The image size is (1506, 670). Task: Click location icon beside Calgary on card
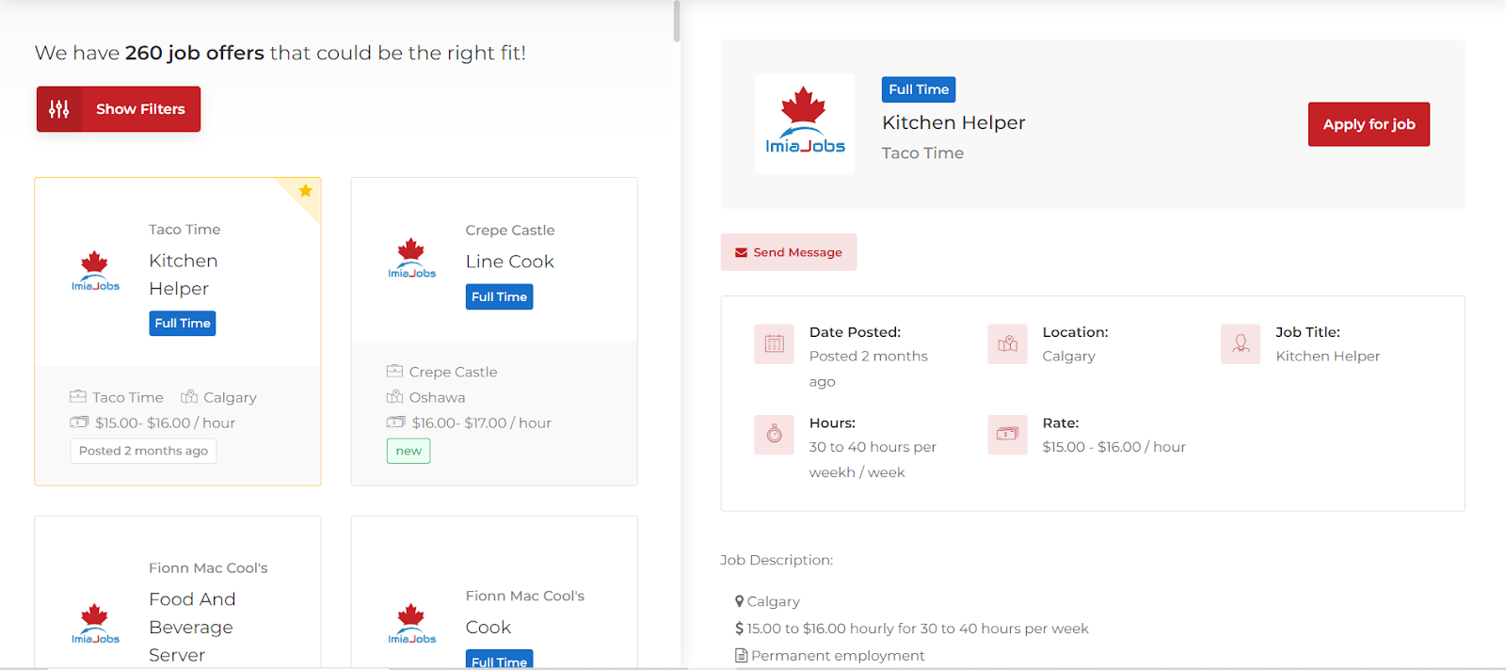[189, 396]
